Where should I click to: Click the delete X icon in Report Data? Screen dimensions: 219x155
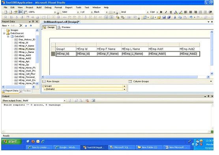[21, 26]
